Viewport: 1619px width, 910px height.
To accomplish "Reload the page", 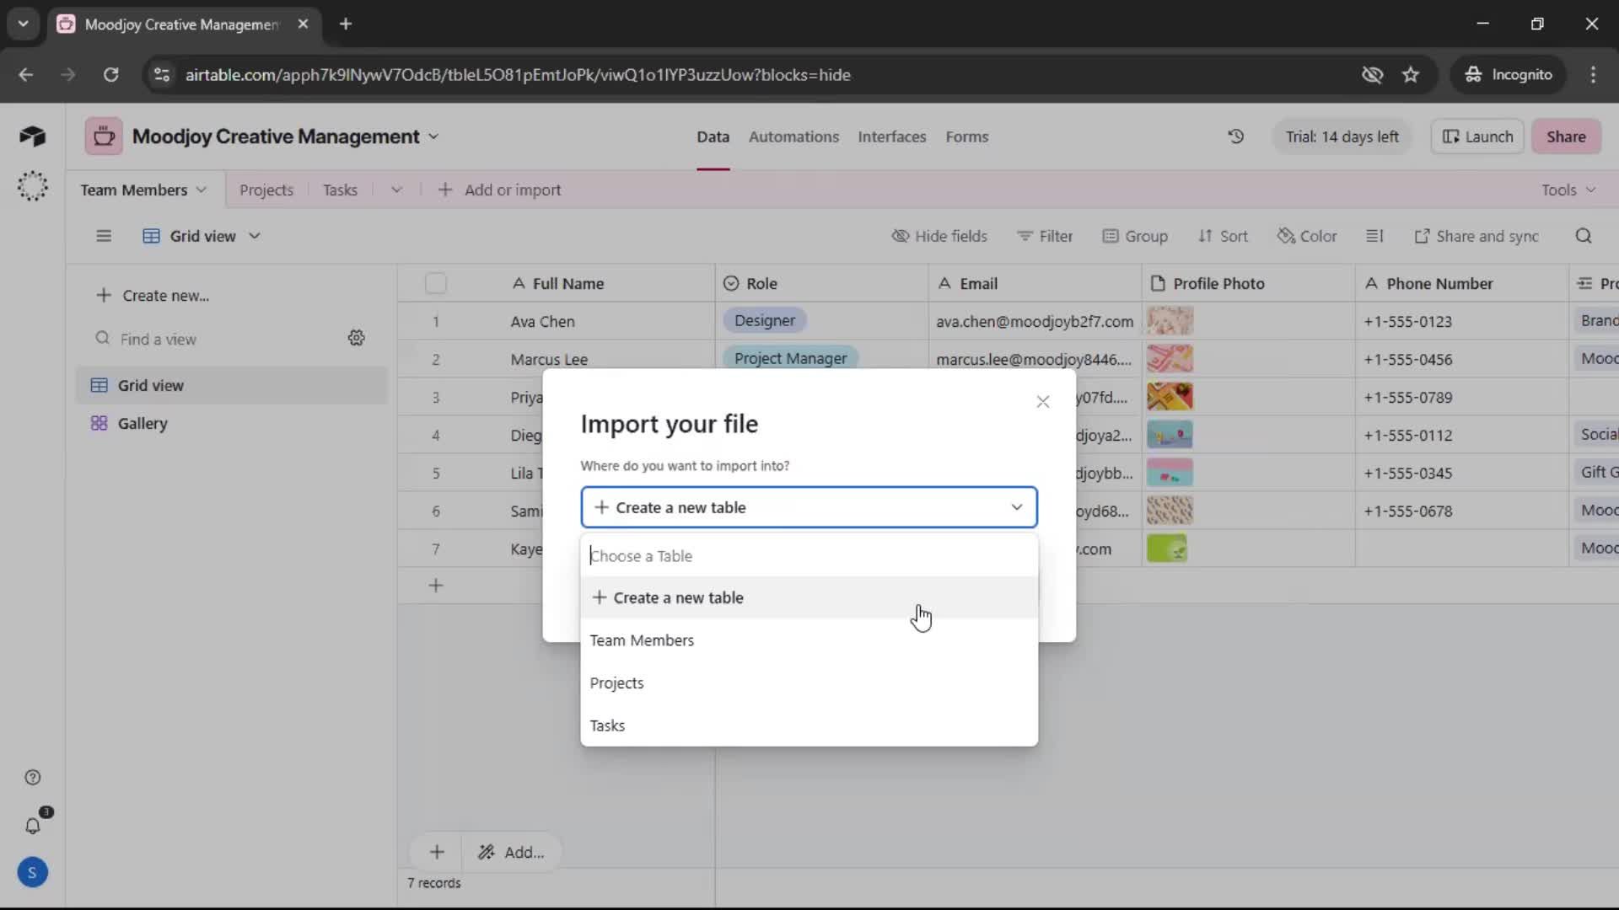I will coord(110,75).
